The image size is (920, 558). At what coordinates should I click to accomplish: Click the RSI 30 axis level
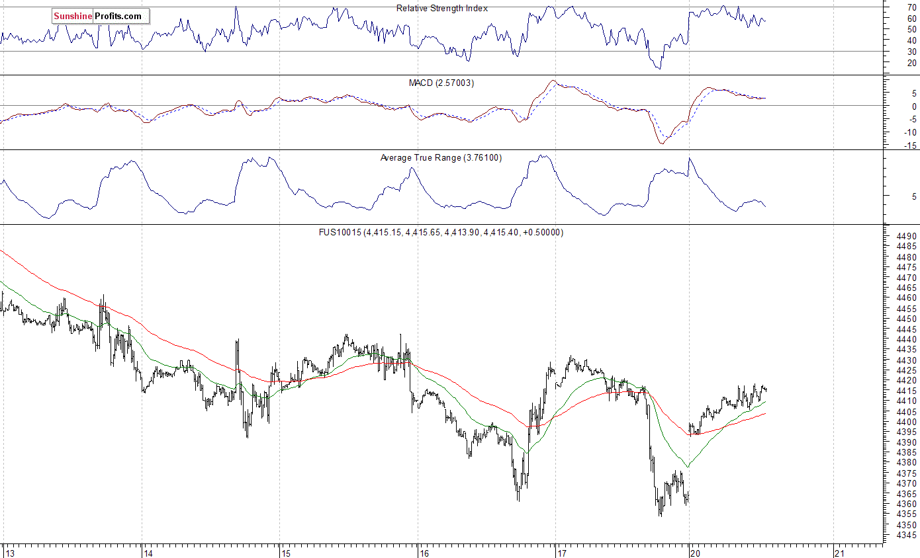912,52
